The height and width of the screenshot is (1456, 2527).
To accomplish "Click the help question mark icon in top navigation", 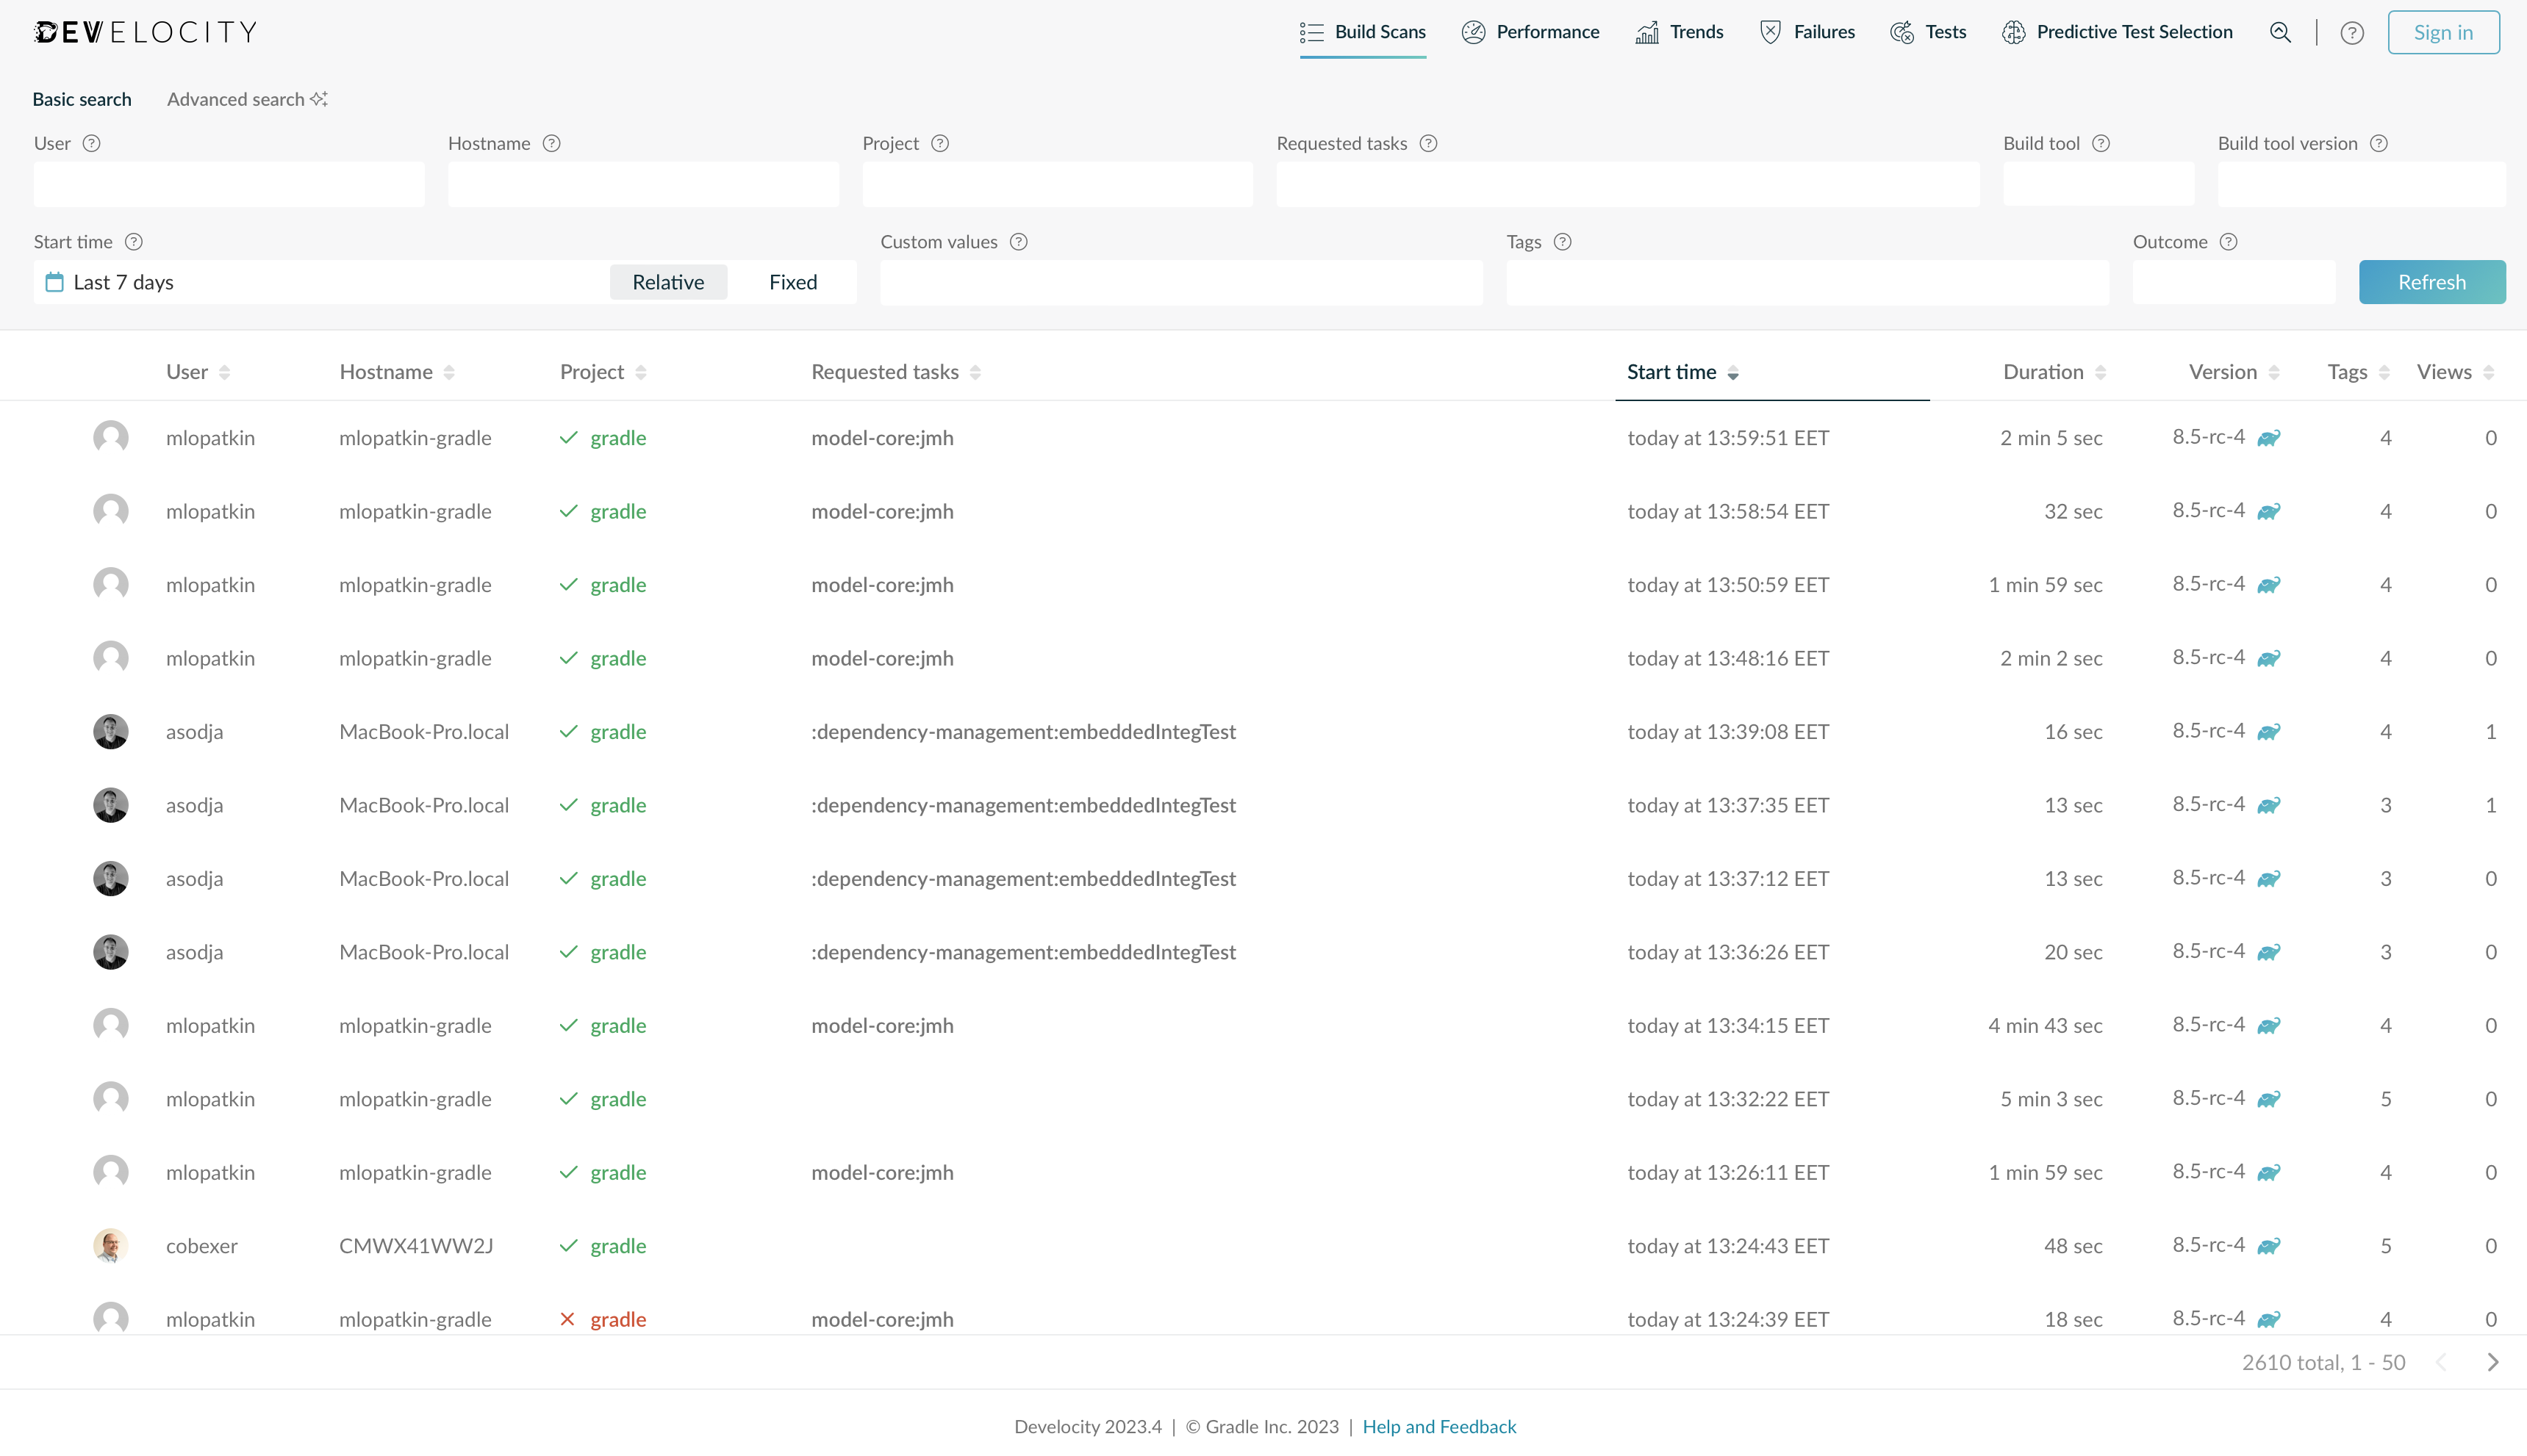I will [x=2352, y=32].
